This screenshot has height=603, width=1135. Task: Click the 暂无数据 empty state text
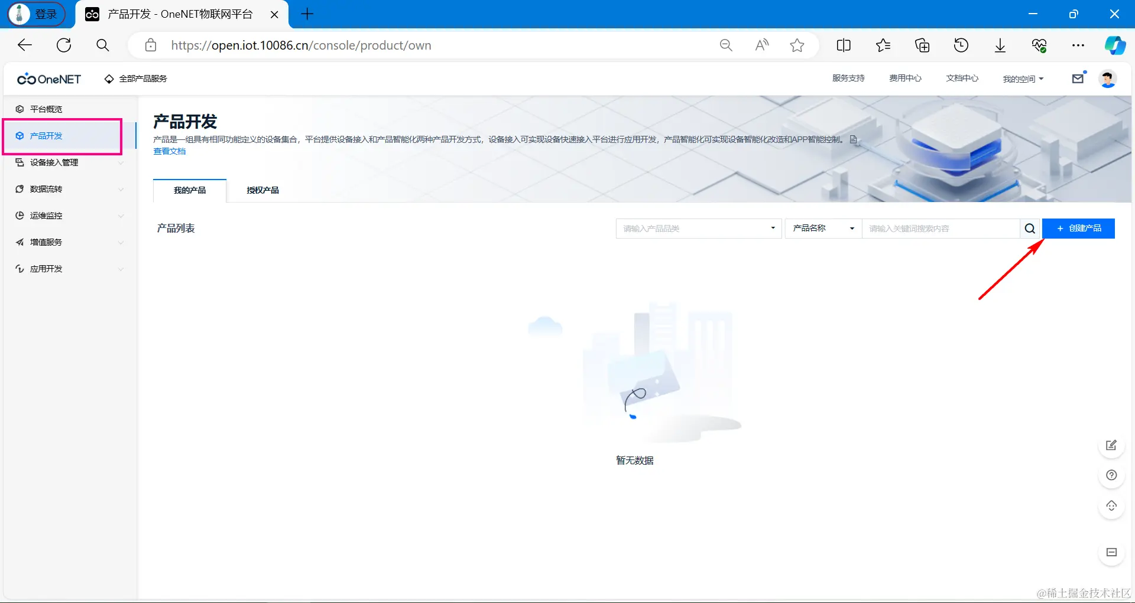[x=635, y=461]
